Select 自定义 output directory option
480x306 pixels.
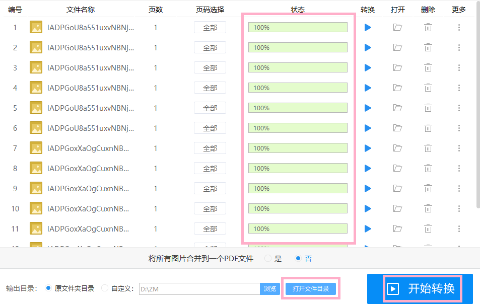(104, 288)
